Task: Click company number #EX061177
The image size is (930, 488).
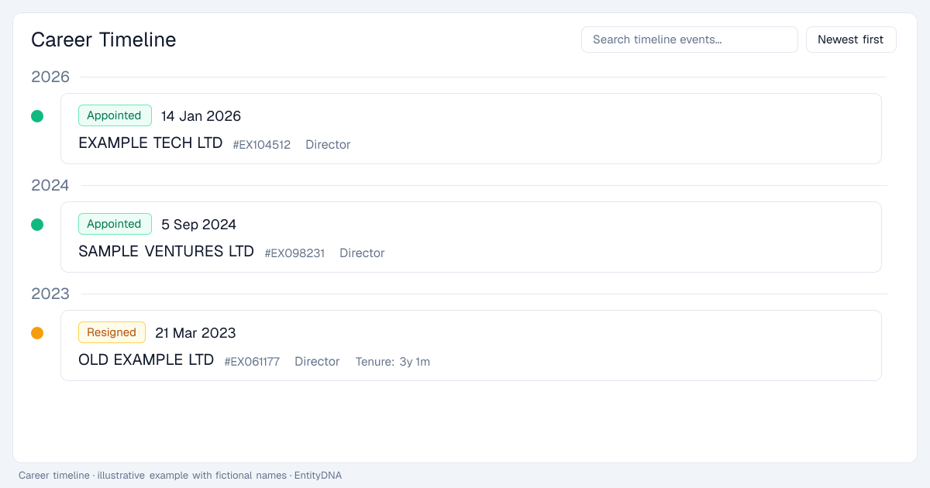Action: click(x=252, y=362)
